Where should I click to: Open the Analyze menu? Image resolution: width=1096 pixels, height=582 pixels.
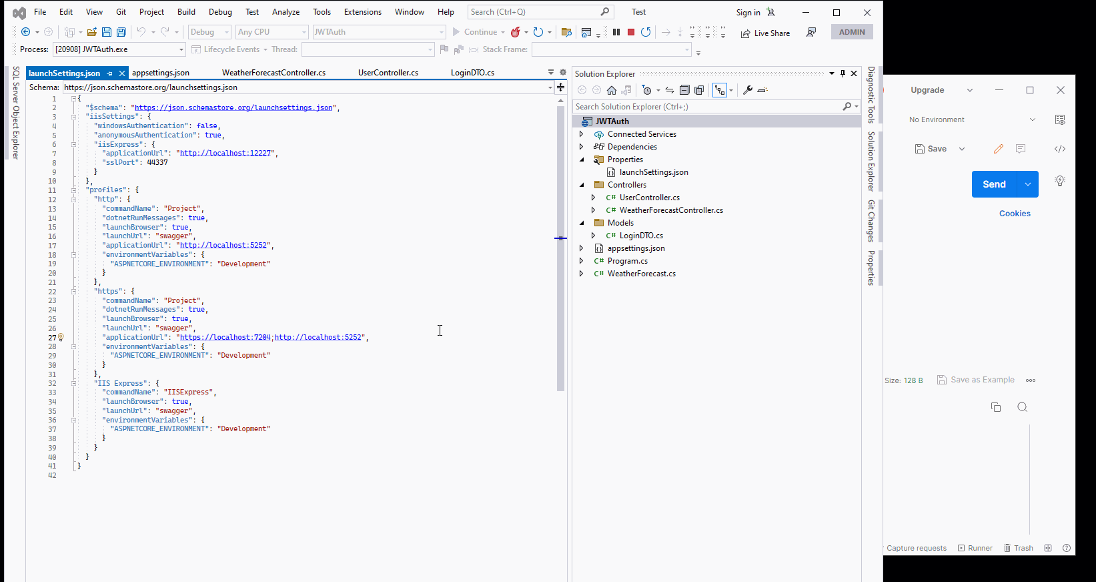pyautogui.click(x=286, y=12)
